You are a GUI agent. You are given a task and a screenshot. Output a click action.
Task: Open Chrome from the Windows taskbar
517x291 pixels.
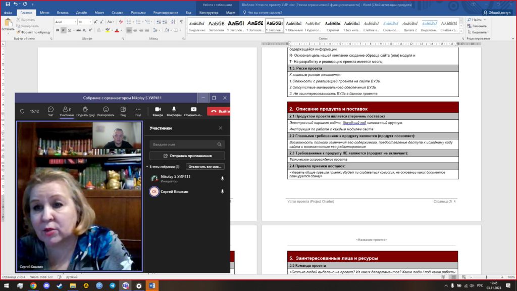[x=33, y=285]
